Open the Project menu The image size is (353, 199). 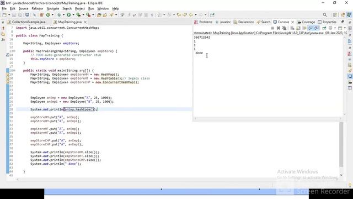79,9
